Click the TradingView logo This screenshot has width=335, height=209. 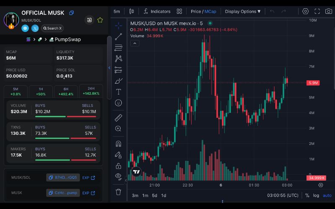(x=137, y=171)
